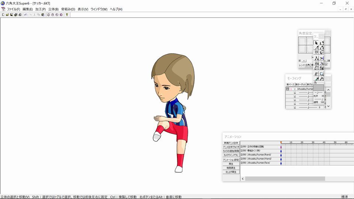
Task: Select the eyedropper tool in tool palette
Action: point(317,79)
